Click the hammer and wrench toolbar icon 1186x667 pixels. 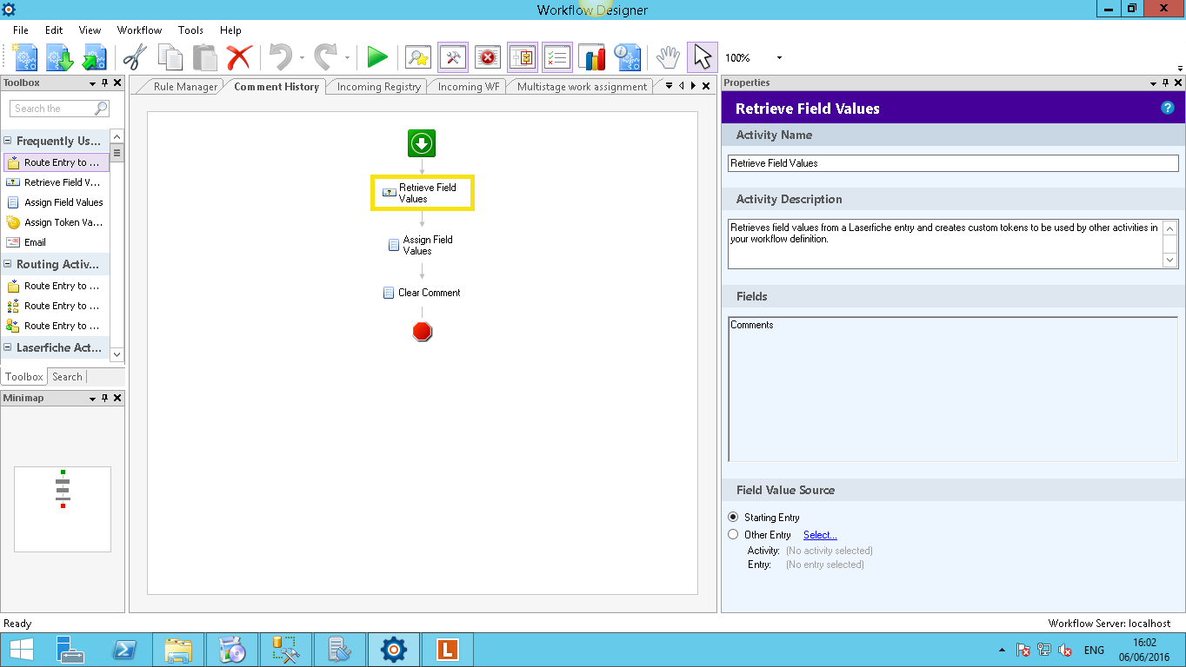[453, 58]
